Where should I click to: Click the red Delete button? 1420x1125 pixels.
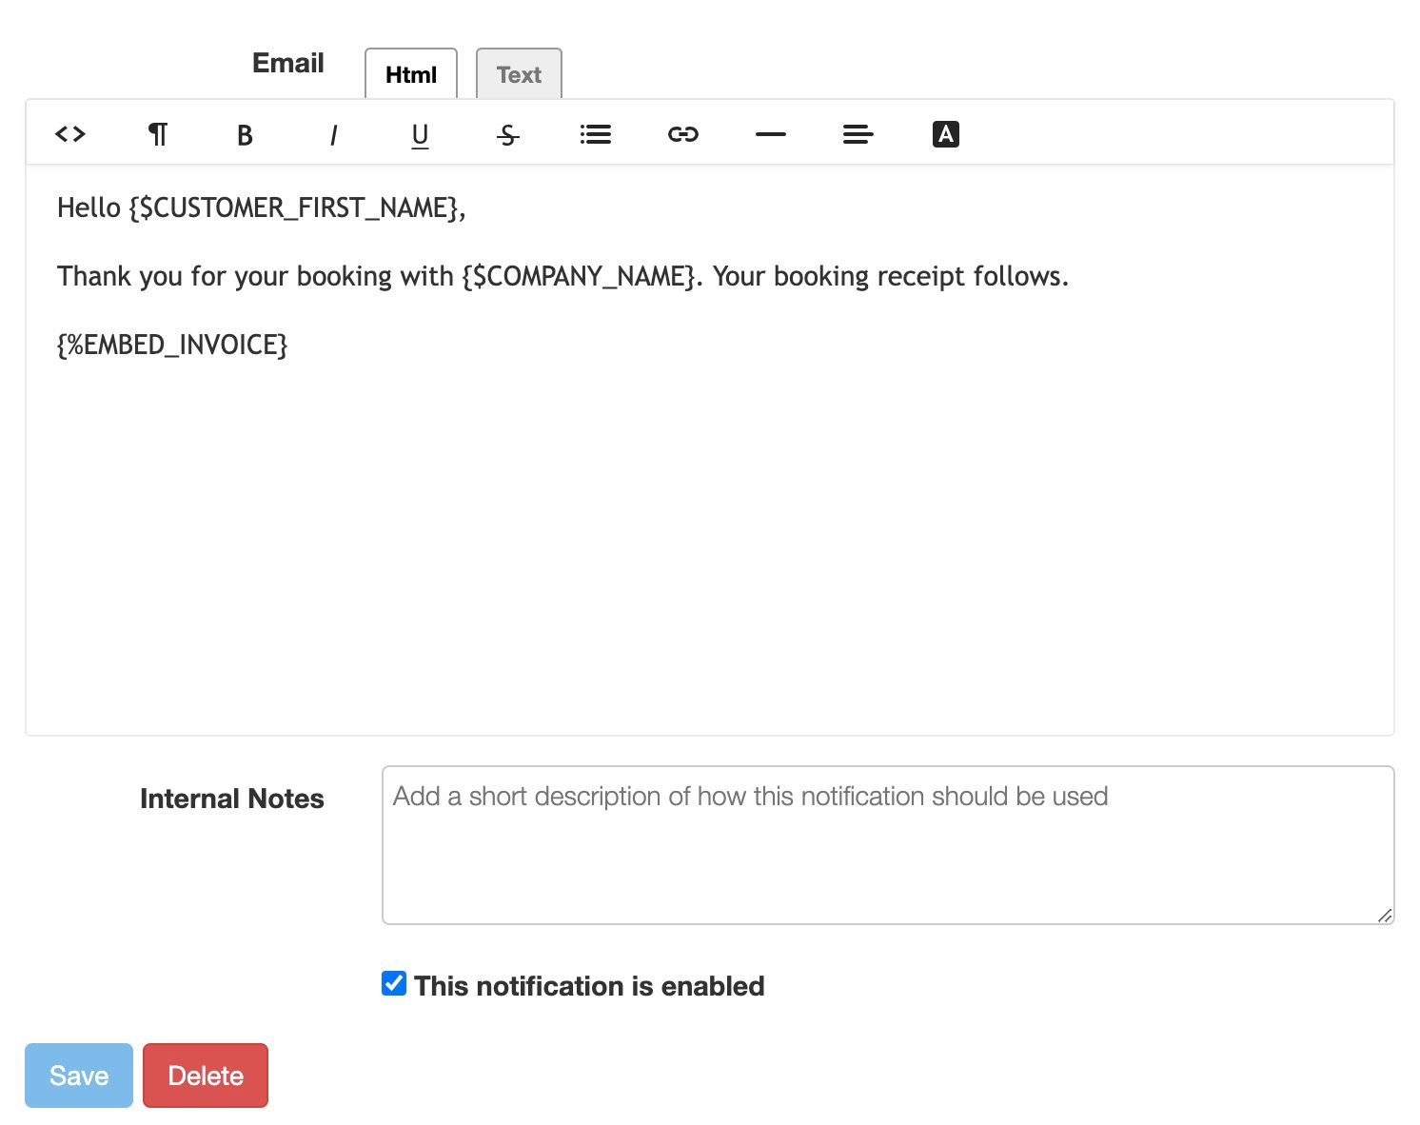tap(206, 1076)
